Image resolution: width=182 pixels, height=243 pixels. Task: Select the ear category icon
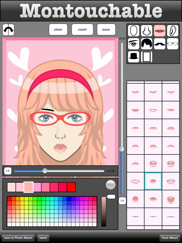point(173,31)
